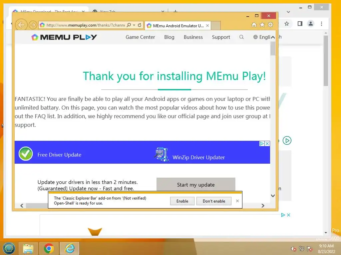Open the IE address bar dropdown arrow
This screenshot has height=255, width=341.
point(134,25)
